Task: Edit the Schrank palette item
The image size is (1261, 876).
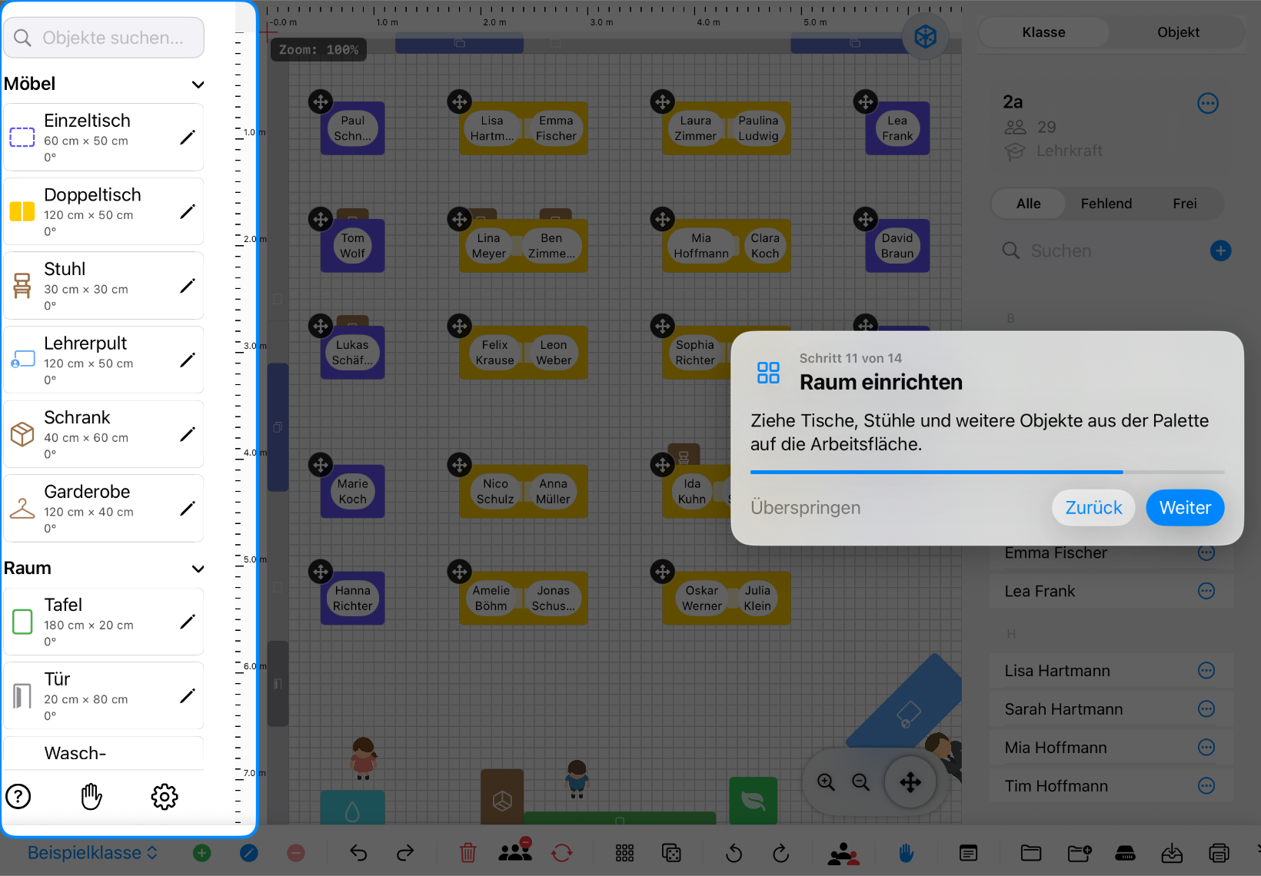Action: pyautogui.click(x=188, y=434)
